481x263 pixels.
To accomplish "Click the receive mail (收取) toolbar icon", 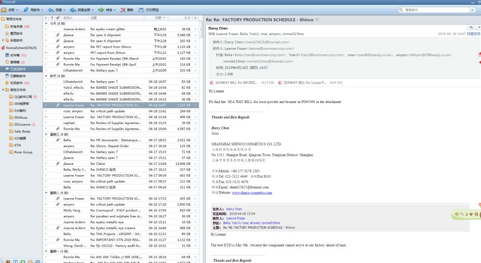I will (x=4, y=10).
